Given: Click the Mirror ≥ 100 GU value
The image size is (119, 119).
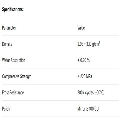Looking at the screenshot, I should point(88,109).
